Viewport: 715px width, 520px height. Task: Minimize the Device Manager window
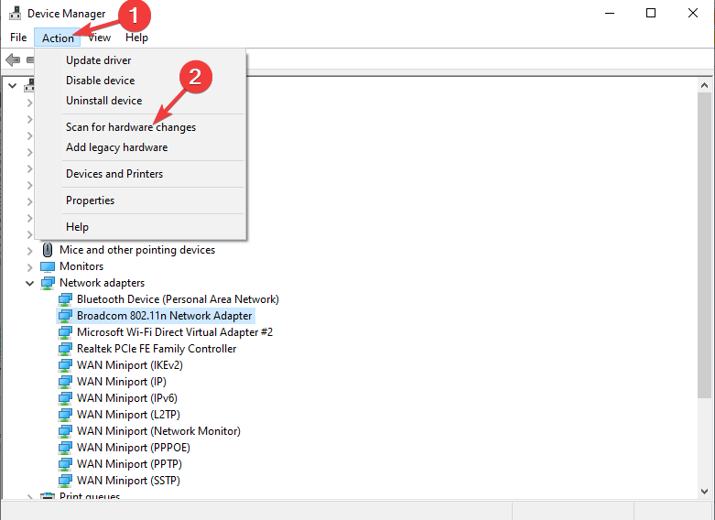tap(610, 13)
